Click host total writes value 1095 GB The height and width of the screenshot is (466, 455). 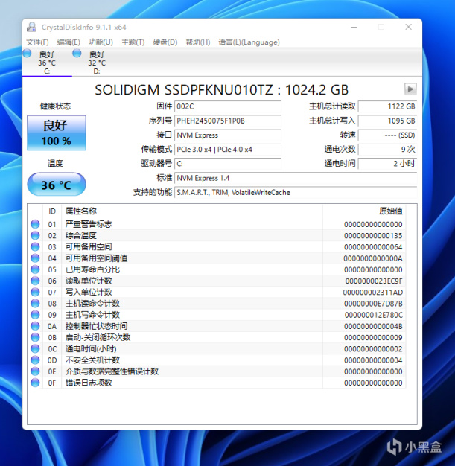(x=387, y=121)
